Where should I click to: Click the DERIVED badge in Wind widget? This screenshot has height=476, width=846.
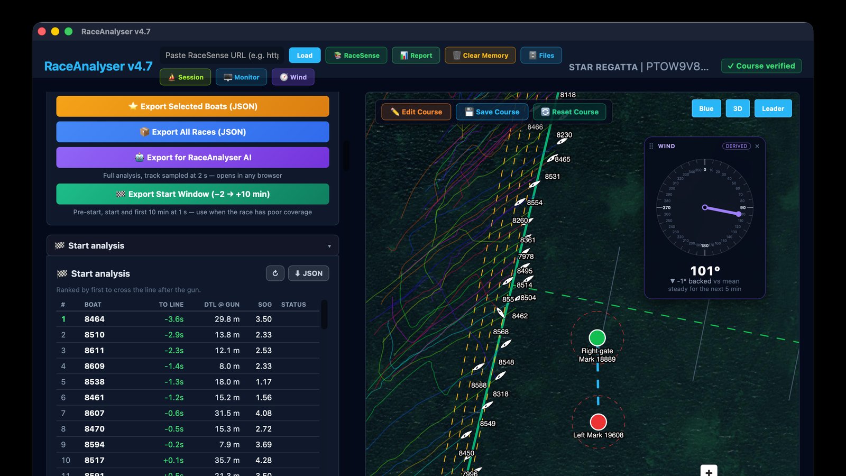[737, 146]
